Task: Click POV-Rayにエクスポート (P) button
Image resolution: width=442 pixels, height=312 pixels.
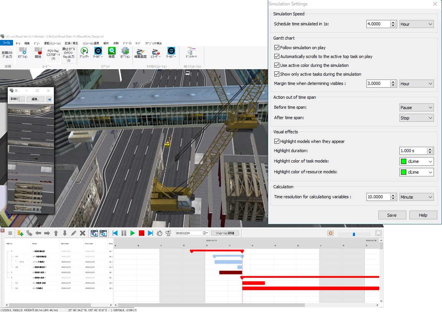Action: [53, 55]
